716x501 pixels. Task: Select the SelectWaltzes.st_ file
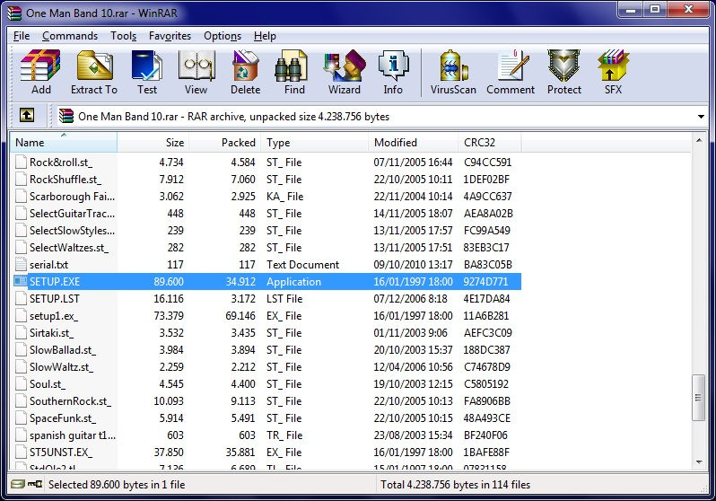pyautogui.click(x=69, y=247)
